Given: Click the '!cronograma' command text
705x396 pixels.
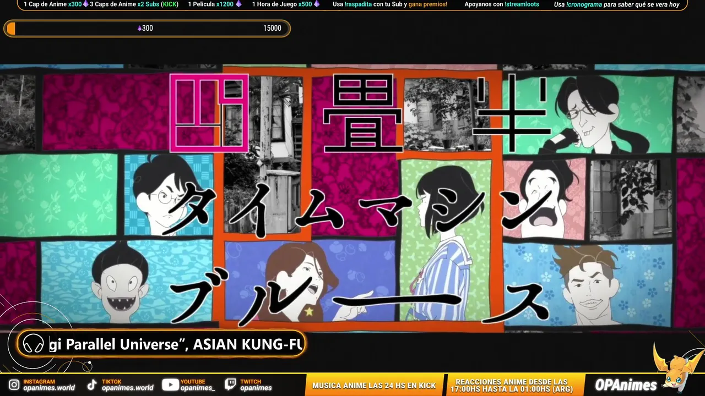Looking at the screenshot, I should [584, 4].
